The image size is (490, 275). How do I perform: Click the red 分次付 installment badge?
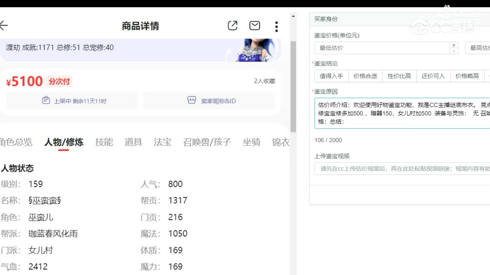59,81
